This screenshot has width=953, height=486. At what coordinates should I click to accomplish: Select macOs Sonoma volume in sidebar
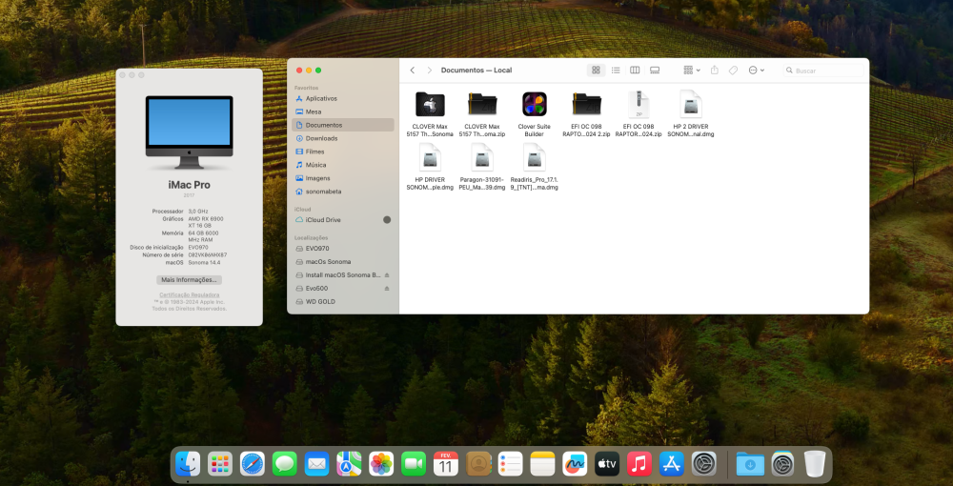tap(343, 262)
